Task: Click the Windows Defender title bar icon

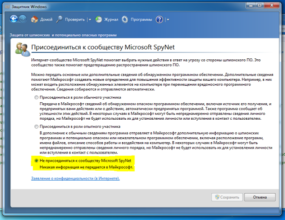Action: 7,6
